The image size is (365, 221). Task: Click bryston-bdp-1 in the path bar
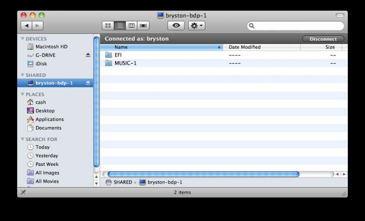(x=165, y=182)
